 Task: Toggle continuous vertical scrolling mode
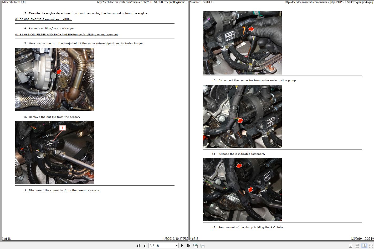click(x=357, y=246)
